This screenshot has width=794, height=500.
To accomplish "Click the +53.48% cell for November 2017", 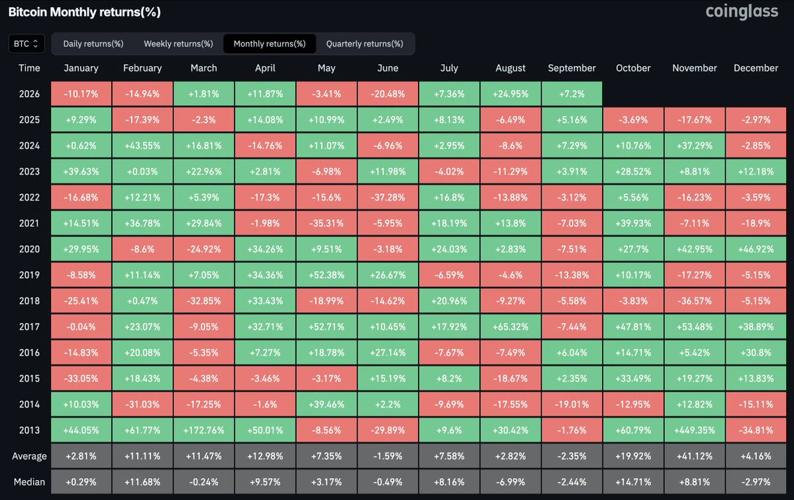I will (x=694, y=326).
